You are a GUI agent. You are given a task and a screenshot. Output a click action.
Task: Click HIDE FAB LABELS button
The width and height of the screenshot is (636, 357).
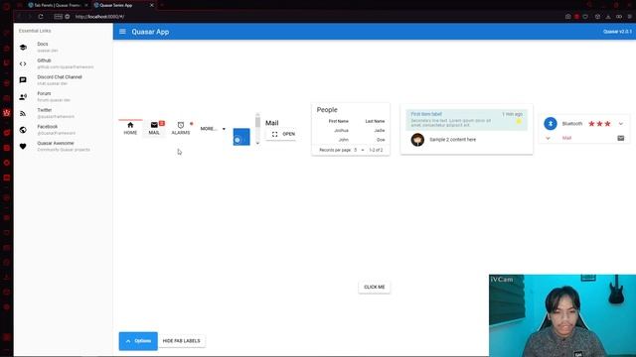point(181,341)
